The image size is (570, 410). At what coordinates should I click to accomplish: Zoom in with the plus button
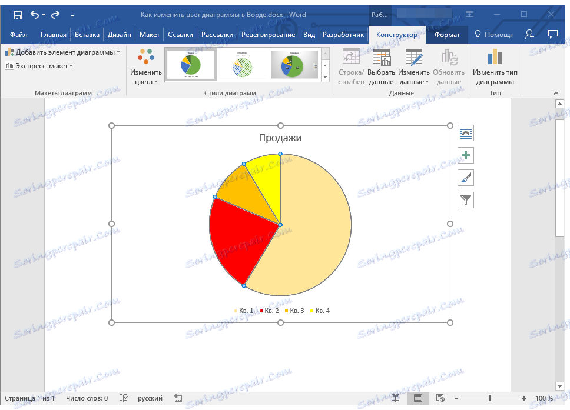pos(524,398)
